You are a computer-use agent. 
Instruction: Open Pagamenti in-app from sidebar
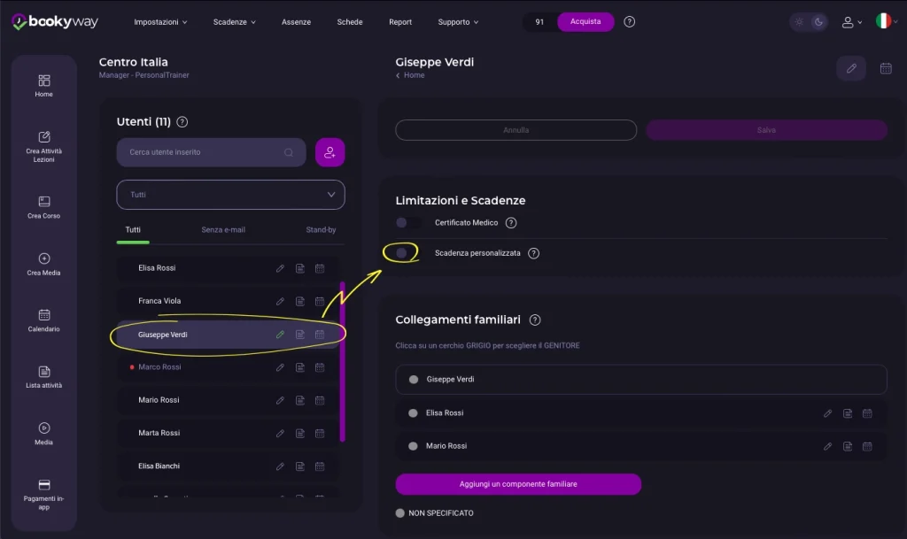44,493
